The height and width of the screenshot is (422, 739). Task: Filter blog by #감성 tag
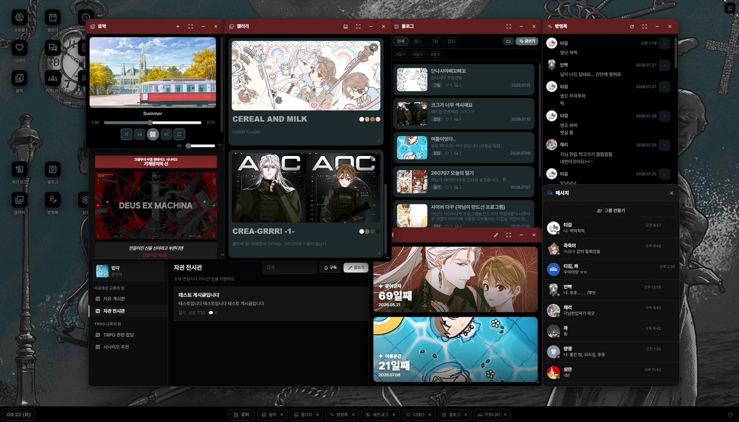435,54
